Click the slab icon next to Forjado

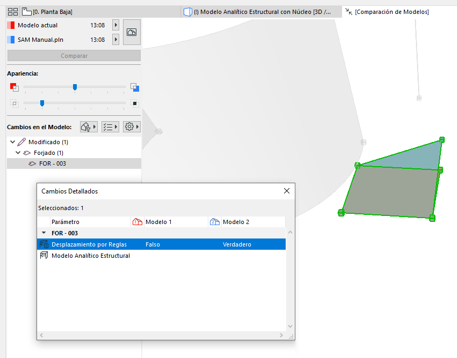click(x=27, y=153)
